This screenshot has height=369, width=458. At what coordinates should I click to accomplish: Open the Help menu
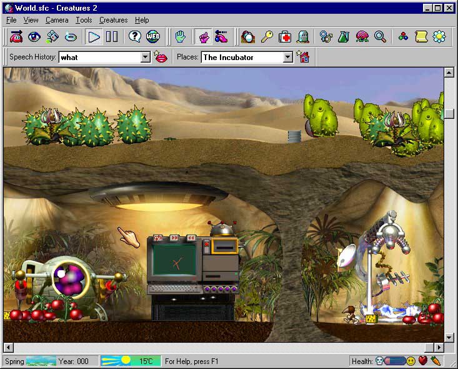coord(142,20)
